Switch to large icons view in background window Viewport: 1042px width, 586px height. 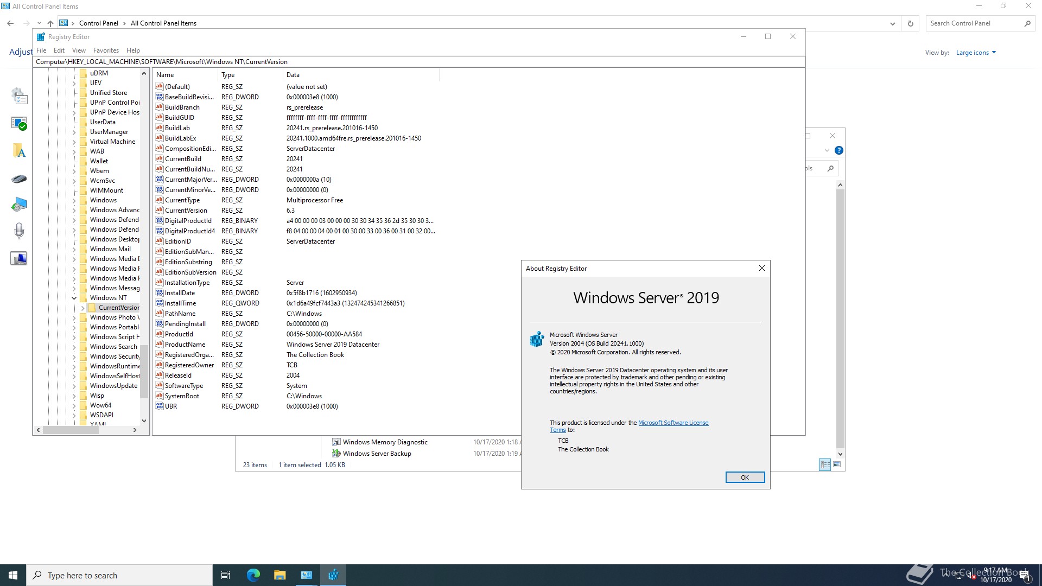click(x=837, y=464)
